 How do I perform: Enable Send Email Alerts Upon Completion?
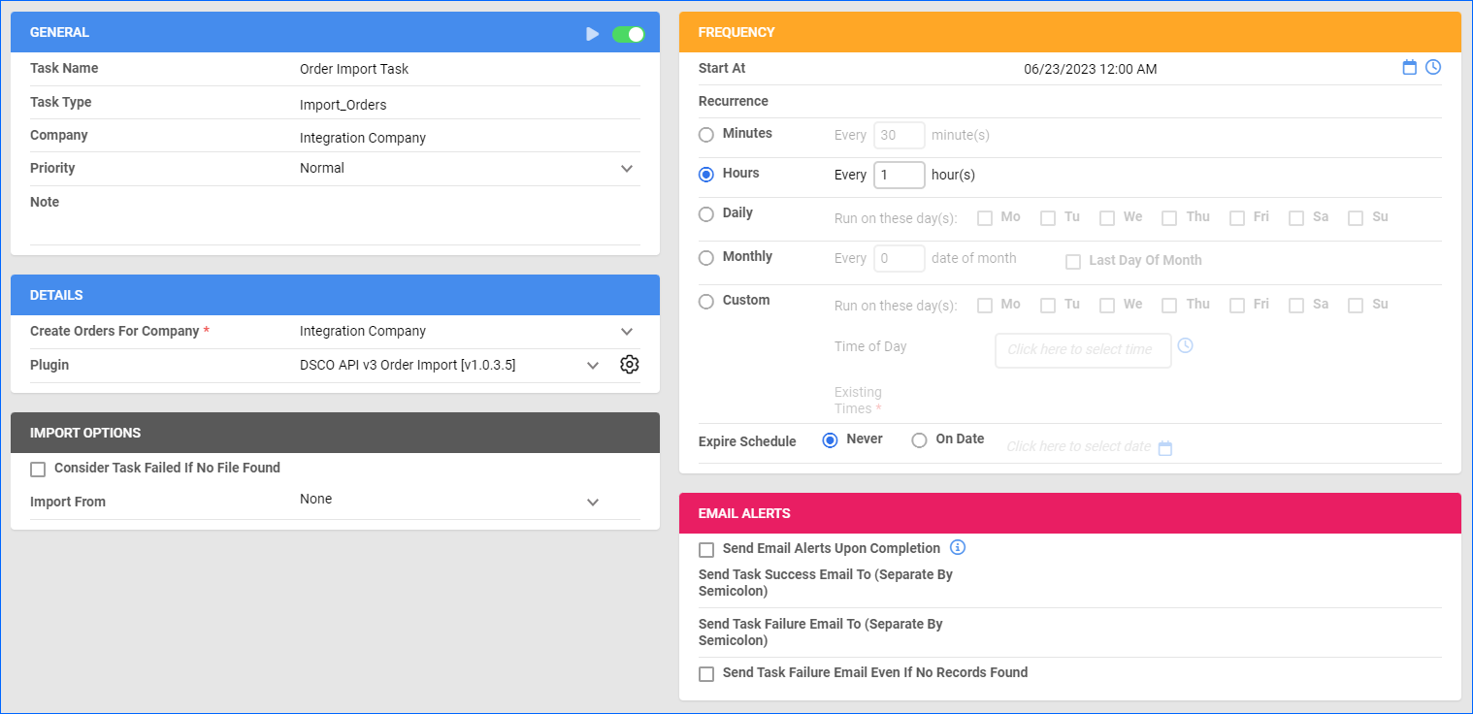706,550
